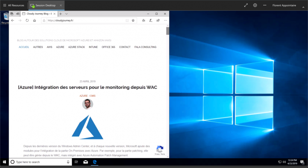This screenshot has height=168, width=308.
Task: Show tab previews dropdown in Edge
Action: pos(67,14)
